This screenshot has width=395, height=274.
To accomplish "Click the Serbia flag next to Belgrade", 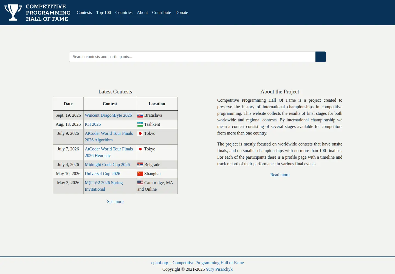I will pyautogui.click(x=140, y=165).
